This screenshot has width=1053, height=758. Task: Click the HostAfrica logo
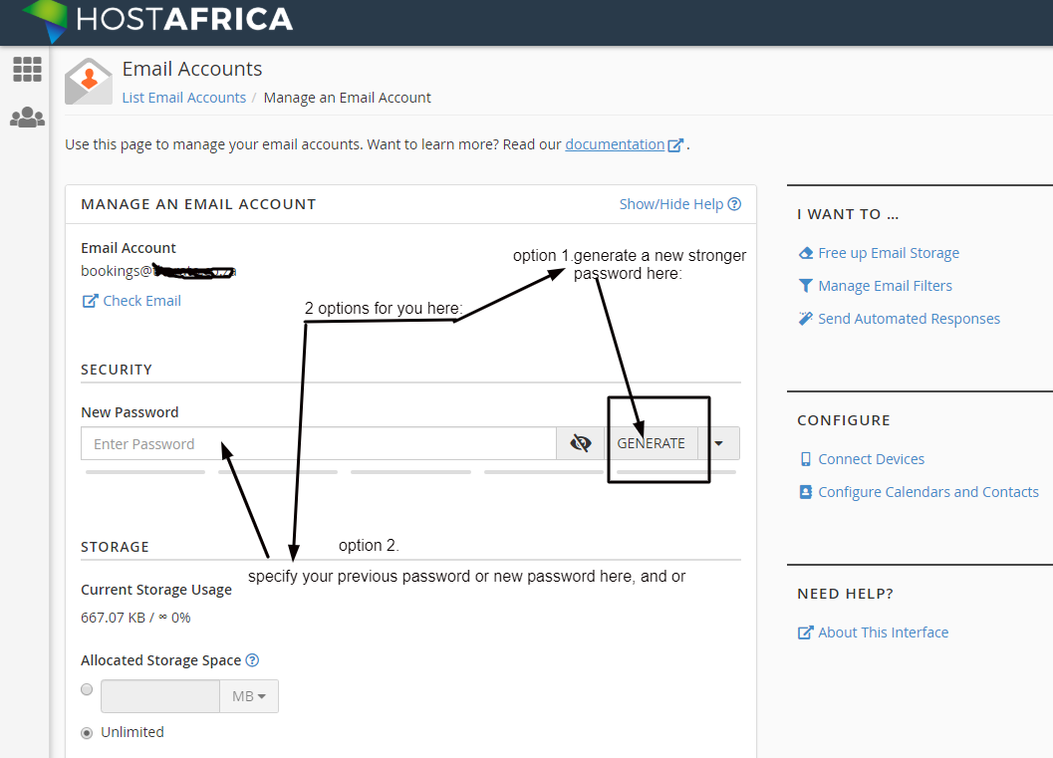coord(157,20)
